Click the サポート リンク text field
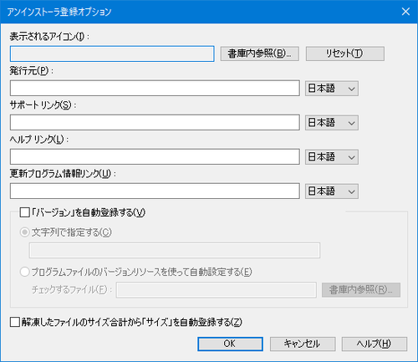Image resolution: width=418 pixels, height=362 pixels. coord(155,122)
